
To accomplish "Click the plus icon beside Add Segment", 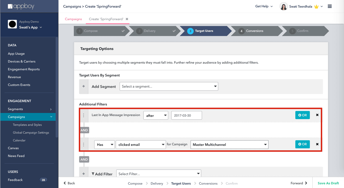I will tap(84, 86).
